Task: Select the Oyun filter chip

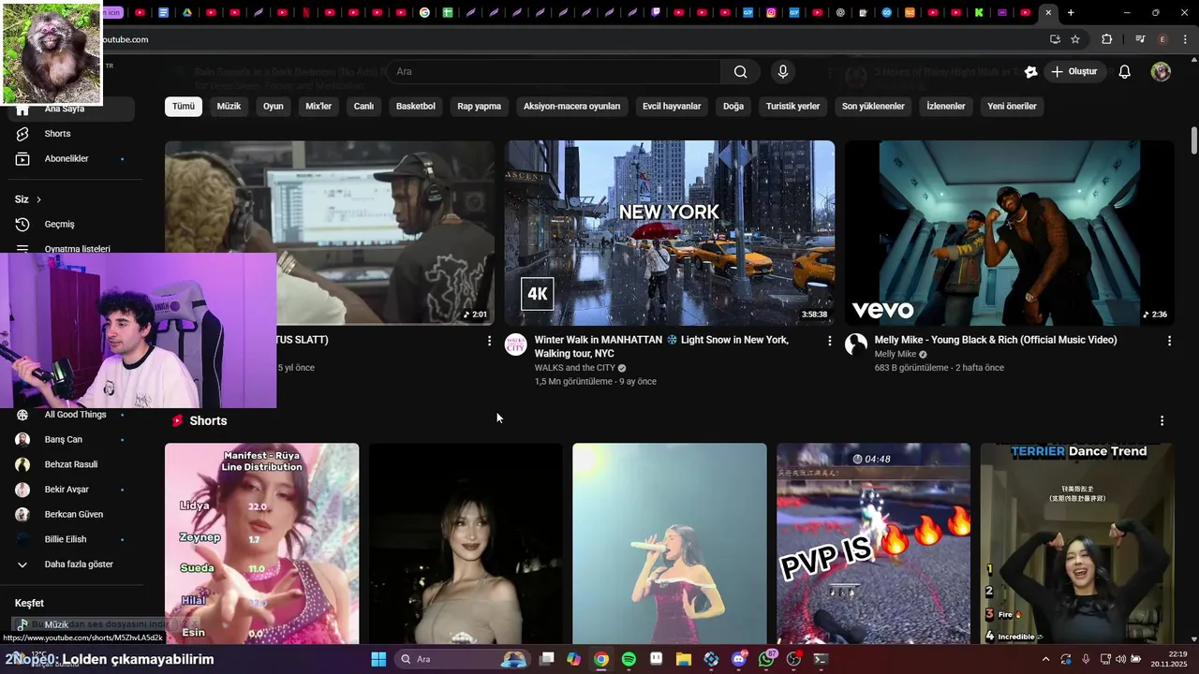Action: (x=274, y=107)
